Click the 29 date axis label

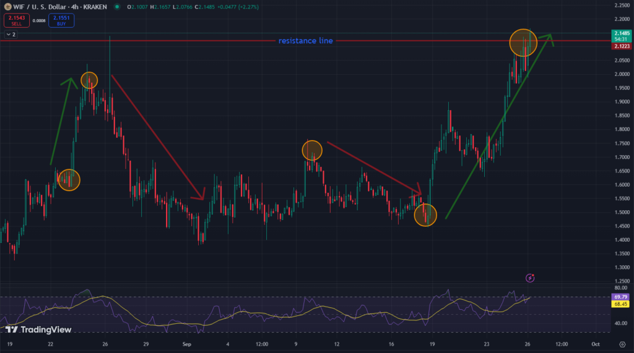146,344
